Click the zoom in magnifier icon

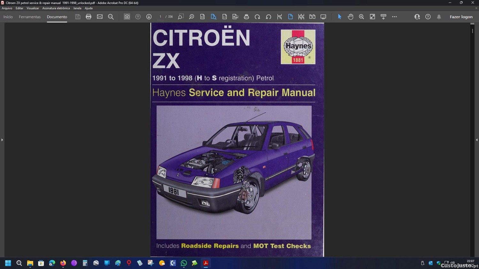pos(361,17)
